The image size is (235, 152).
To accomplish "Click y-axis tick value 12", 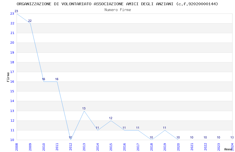I will (12, 120).
